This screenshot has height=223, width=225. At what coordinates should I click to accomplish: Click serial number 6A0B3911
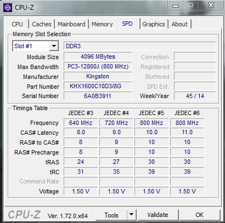[x=98, y=96]
